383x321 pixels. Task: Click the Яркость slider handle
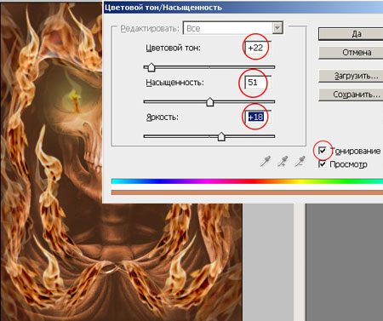click(221, 136)
